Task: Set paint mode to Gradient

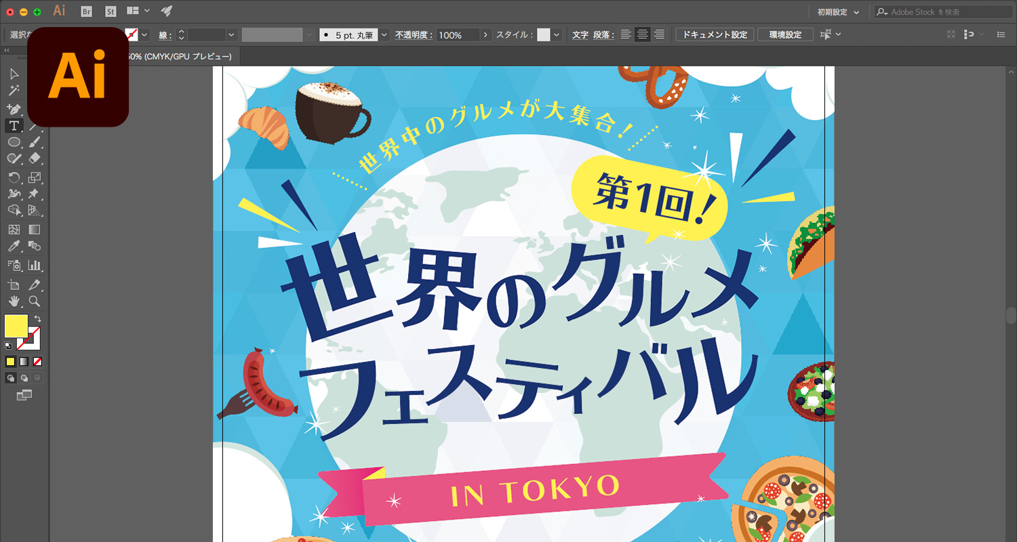Action: click(x=24, y=362)
